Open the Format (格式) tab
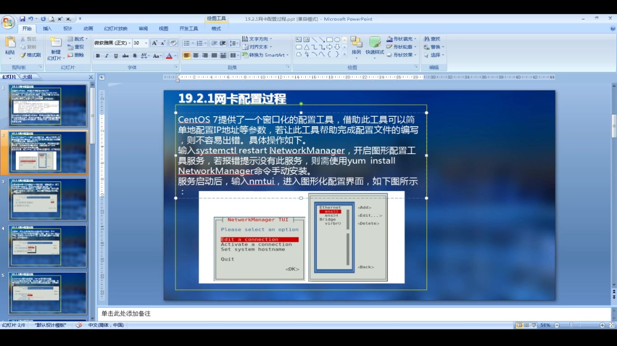 pyautogui.click(x=216, y=28)
